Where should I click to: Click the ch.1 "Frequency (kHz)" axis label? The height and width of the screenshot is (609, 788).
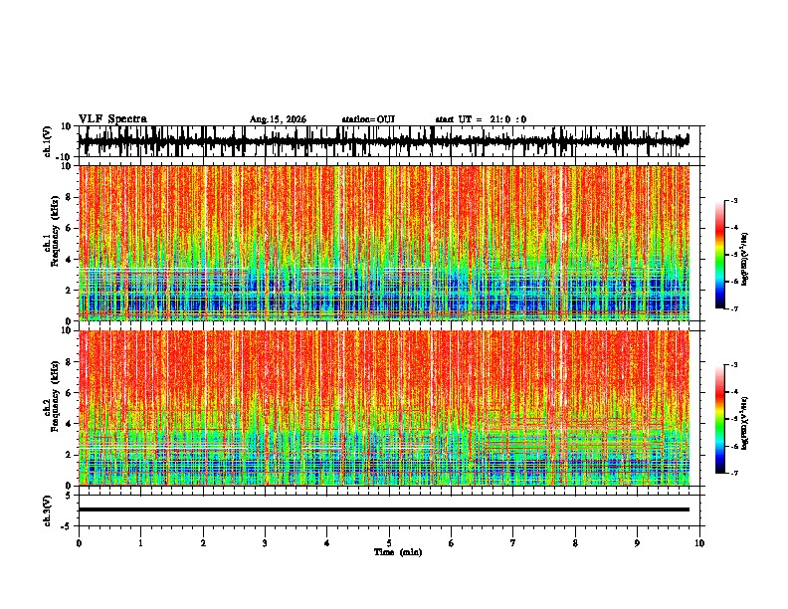(55, 232)
